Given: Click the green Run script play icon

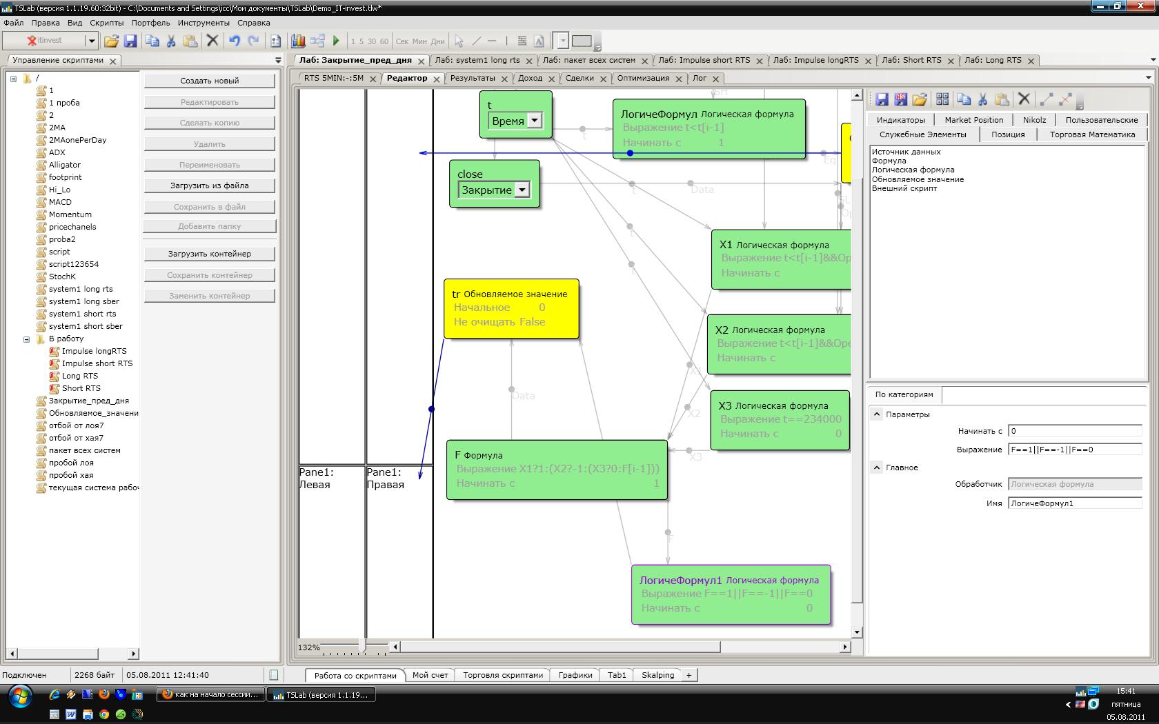Looking at the screenshot, I should [x=336, y=41].
